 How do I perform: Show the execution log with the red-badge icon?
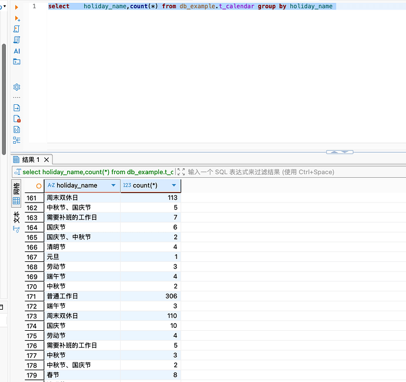tap(16, 118)
